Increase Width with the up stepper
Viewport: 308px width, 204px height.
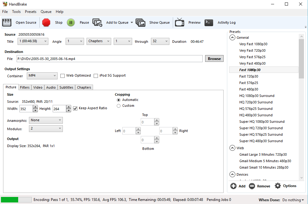(35, 107)
